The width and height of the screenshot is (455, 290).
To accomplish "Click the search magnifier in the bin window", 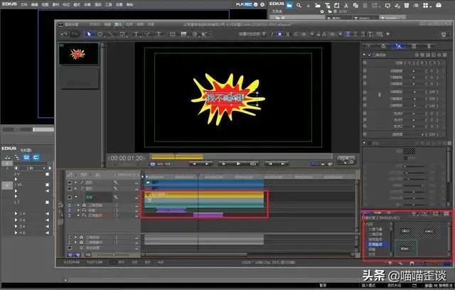I will 299,5.
